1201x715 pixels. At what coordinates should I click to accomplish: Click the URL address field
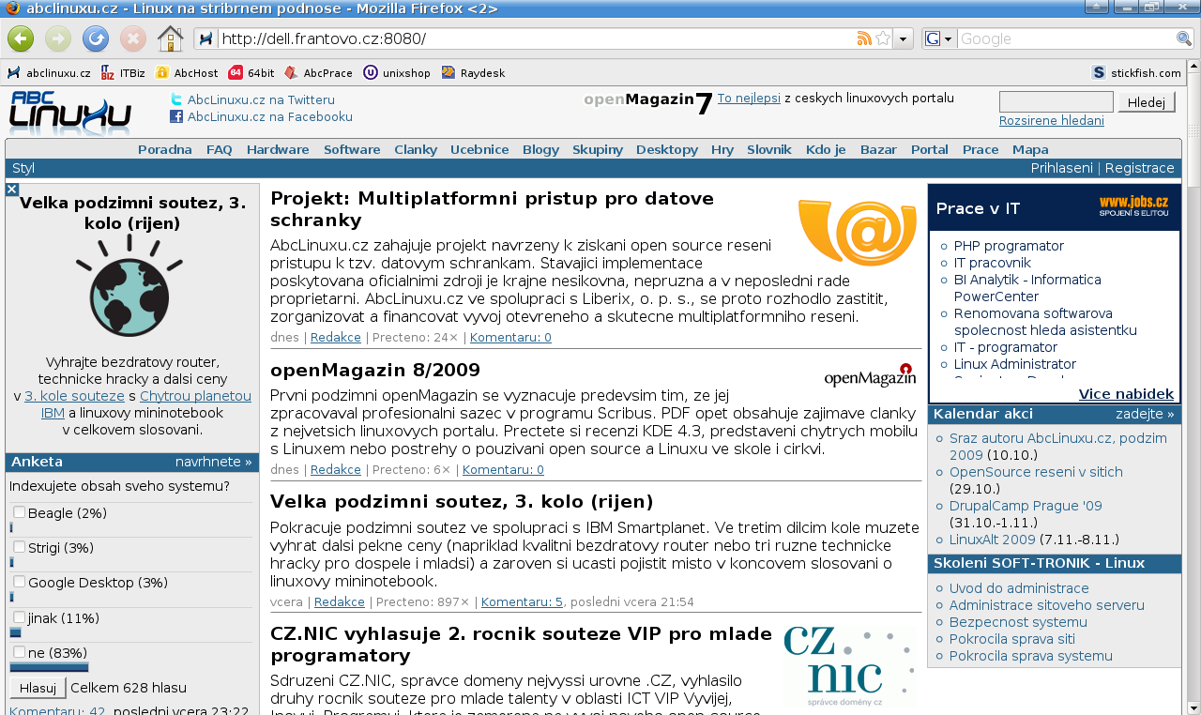pos(535,38)
